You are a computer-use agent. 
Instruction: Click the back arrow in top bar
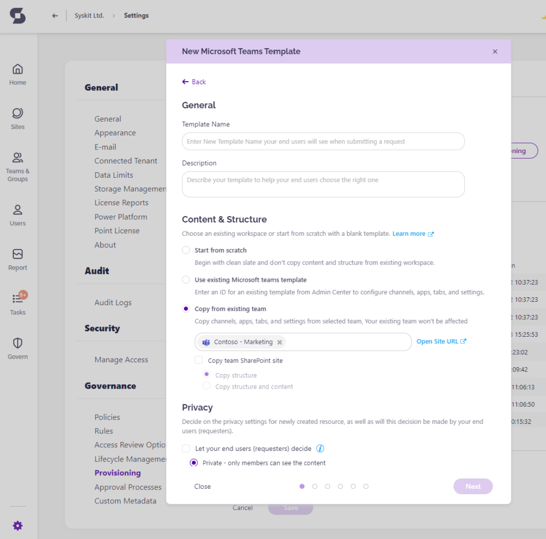pyautogui.click(x=55, y=15)
